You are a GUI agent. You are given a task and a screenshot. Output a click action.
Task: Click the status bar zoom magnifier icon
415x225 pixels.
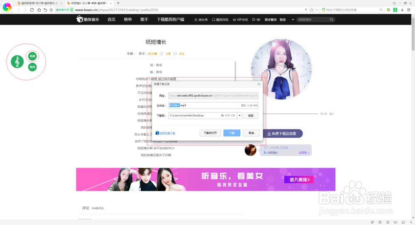pyautogui.click(x=411, y=223)
